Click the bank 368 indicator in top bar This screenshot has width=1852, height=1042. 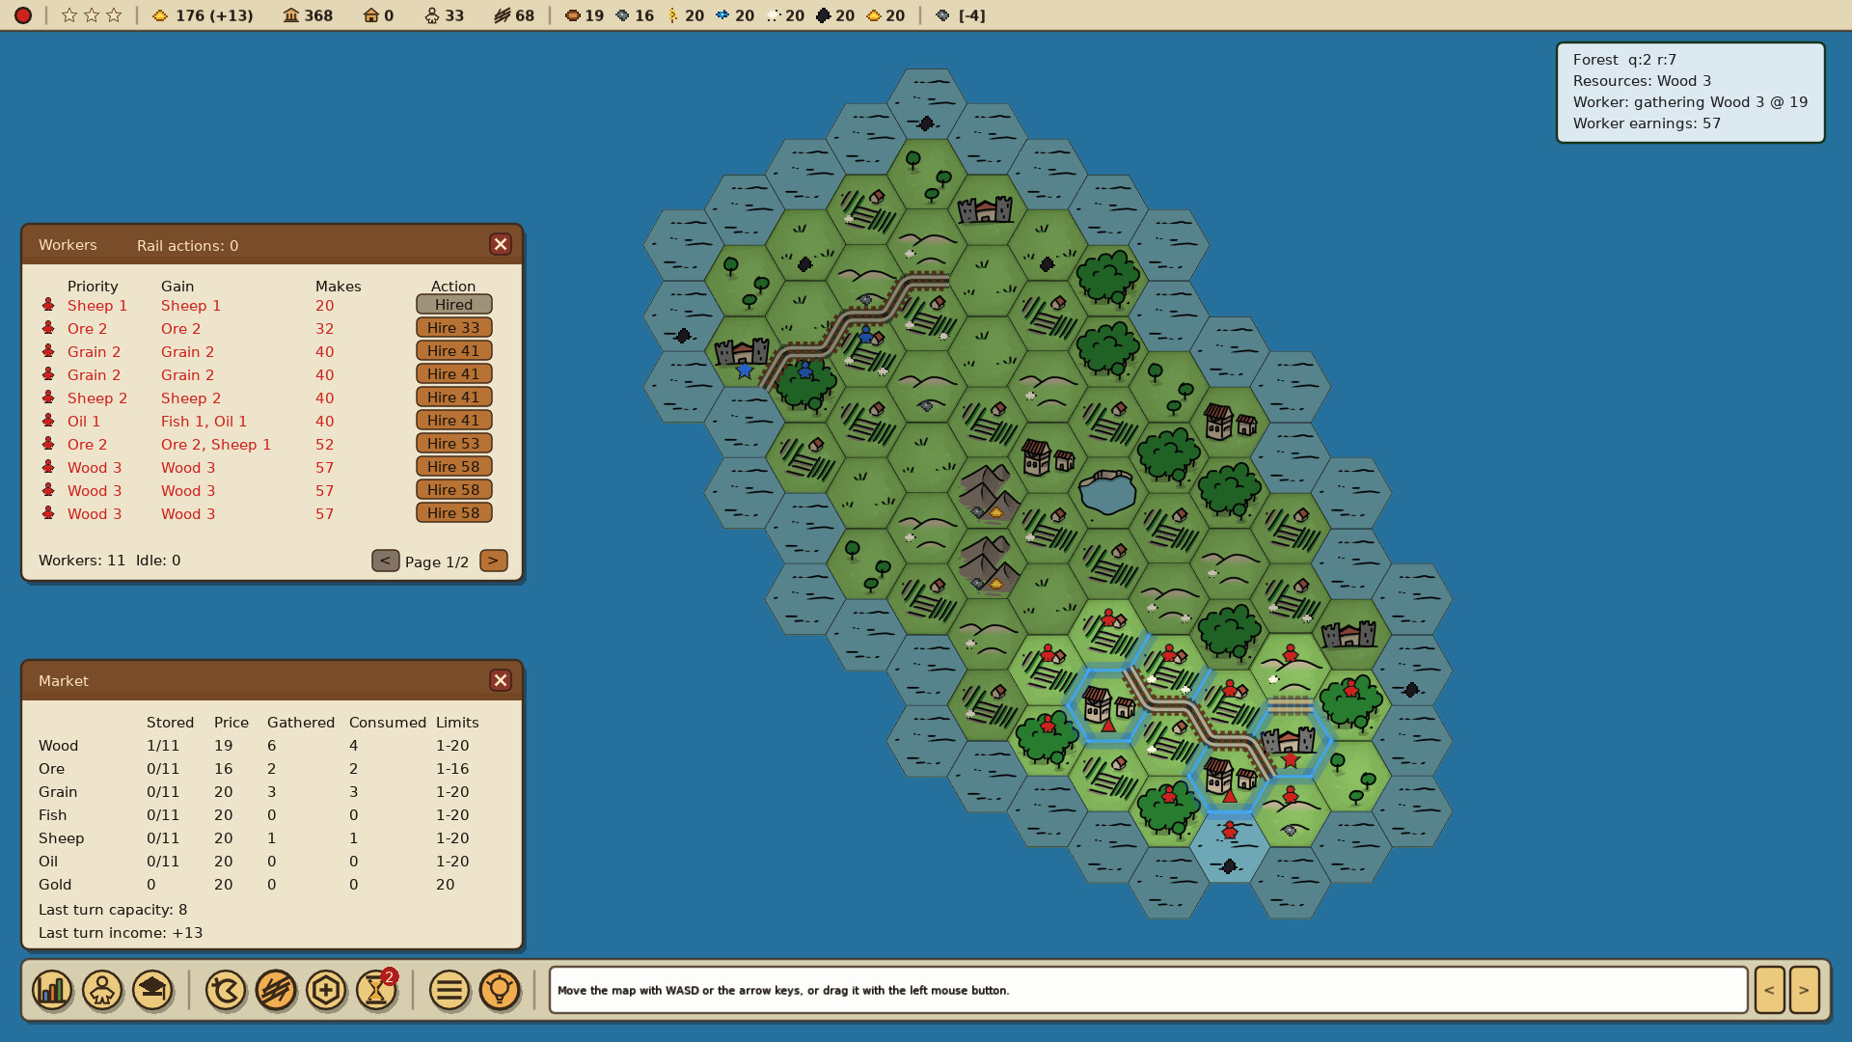click(x=308, y=15)
